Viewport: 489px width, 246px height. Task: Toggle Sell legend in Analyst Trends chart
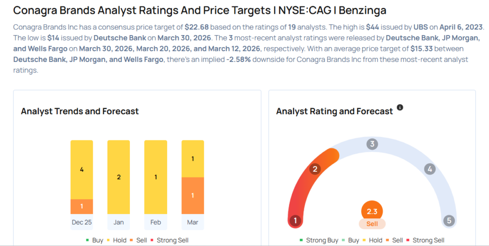(138, 240)
